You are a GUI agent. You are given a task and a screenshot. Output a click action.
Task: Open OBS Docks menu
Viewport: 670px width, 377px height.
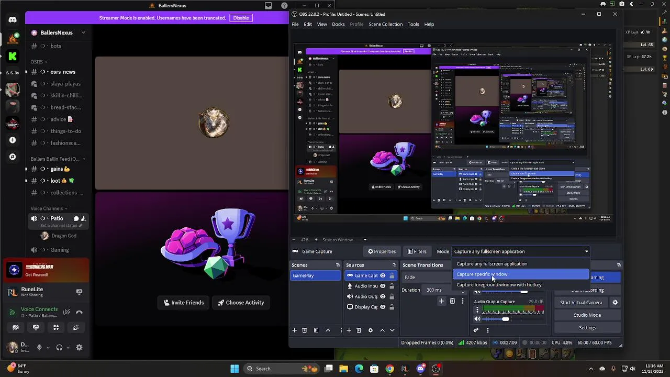coord(338,24)
